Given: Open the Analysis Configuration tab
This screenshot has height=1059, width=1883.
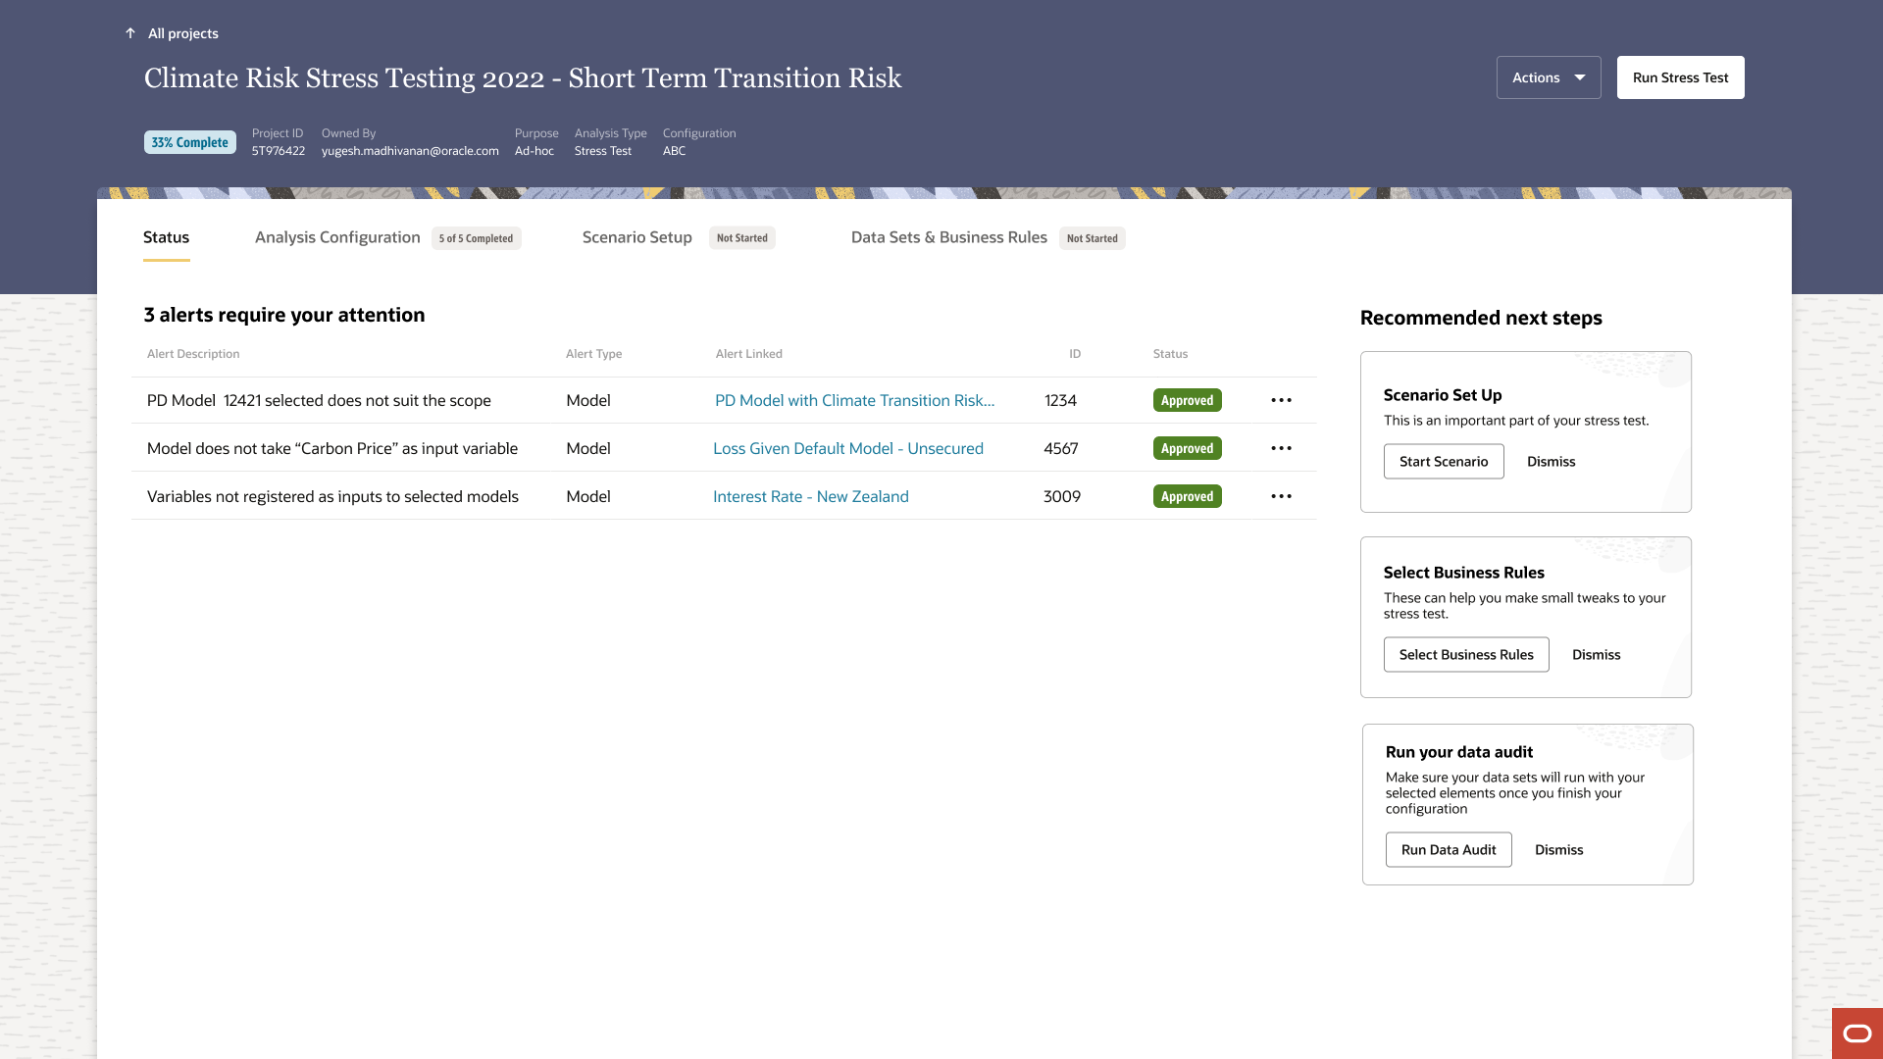Looking at the screenshot, I should (337, 237).
